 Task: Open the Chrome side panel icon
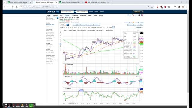[x=179, y=7]
